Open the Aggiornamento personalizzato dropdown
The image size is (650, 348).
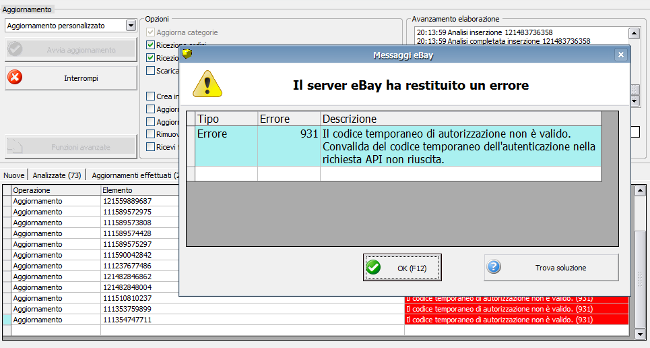pos(131,26)
